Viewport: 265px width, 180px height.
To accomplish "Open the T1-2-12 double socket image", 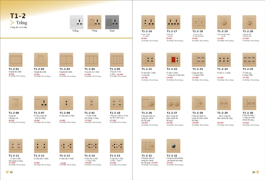I will coord(41,146).
